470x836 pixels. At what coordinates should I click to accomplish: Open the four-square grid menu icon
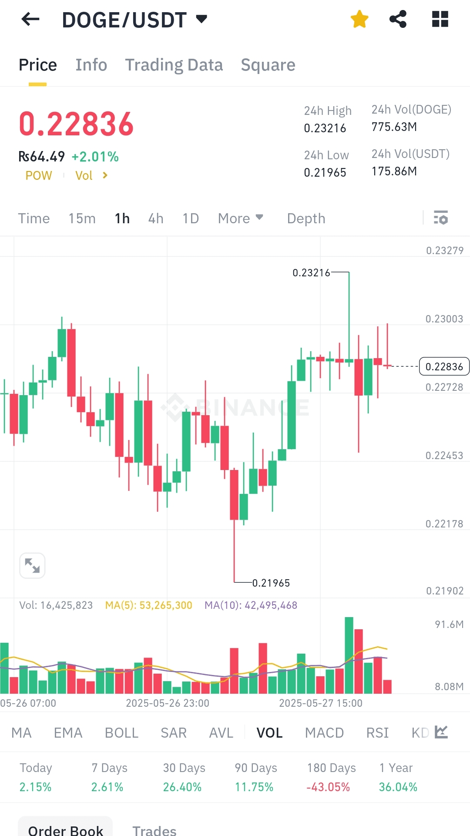pyautogui.click(x=440, y=19)
